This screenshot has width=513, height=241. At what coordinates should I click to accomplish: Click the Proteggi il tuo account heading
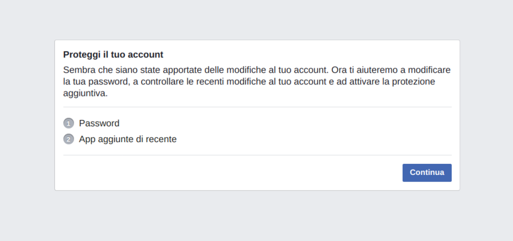113,54
